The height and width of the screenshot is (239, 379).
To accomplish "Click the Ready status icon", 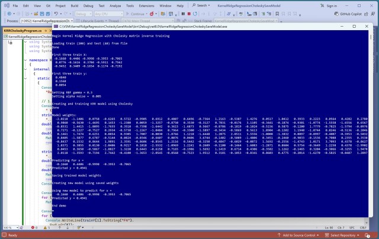I will pyautogui.click(x=4, y=235).
